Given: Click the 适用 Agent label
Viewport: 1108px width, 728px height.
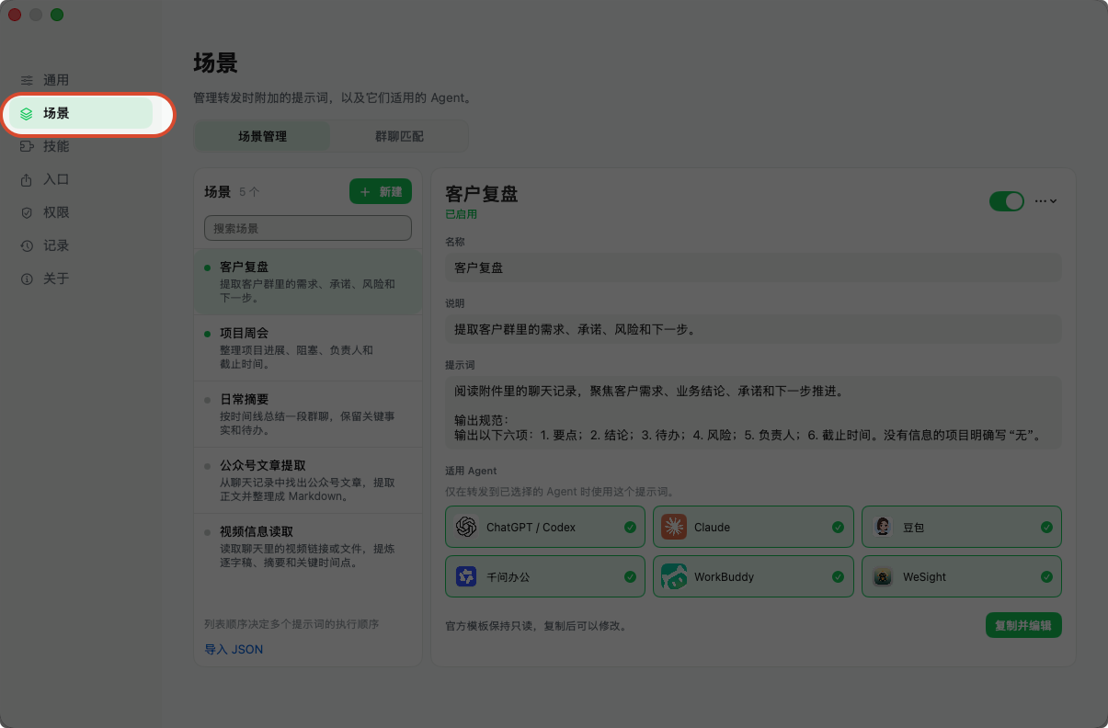Looking at the screenshot, I should pos(471,471).
